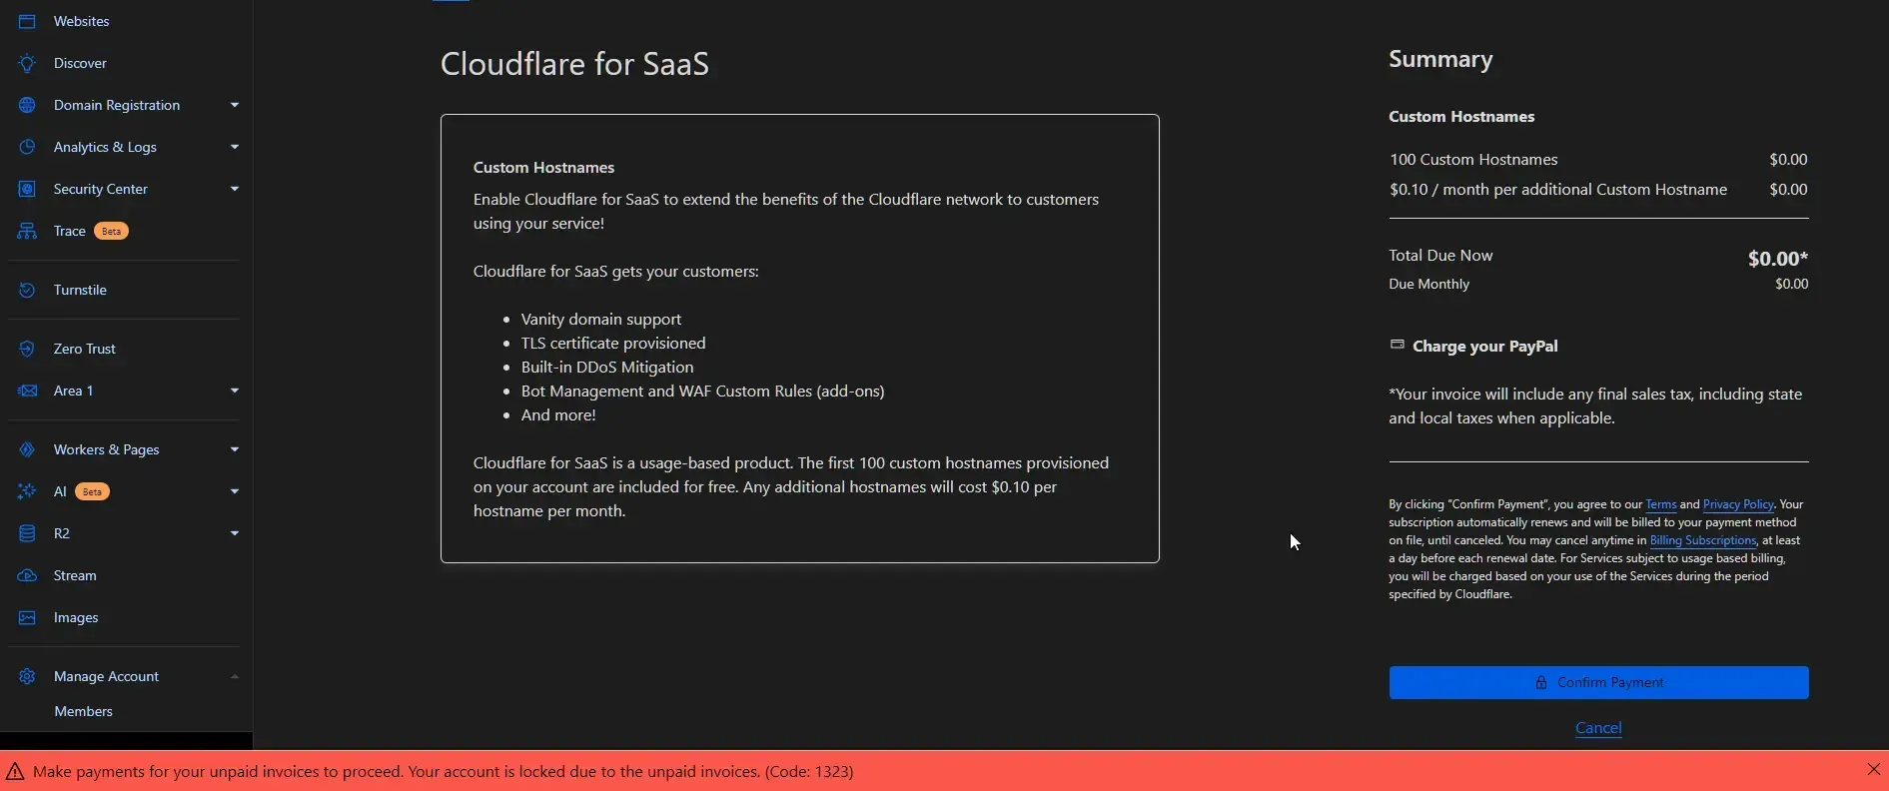This screenshot has width=1889, height=791.
Task: Click the R2 database icon
Action: 27,533
